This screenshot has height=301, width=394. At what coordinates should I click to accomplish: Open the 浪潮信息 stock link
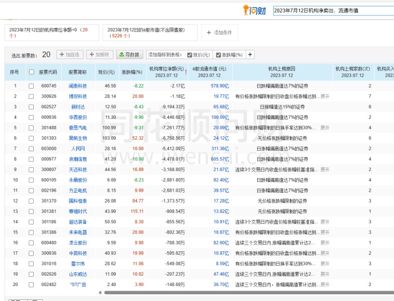pos(78,159)
